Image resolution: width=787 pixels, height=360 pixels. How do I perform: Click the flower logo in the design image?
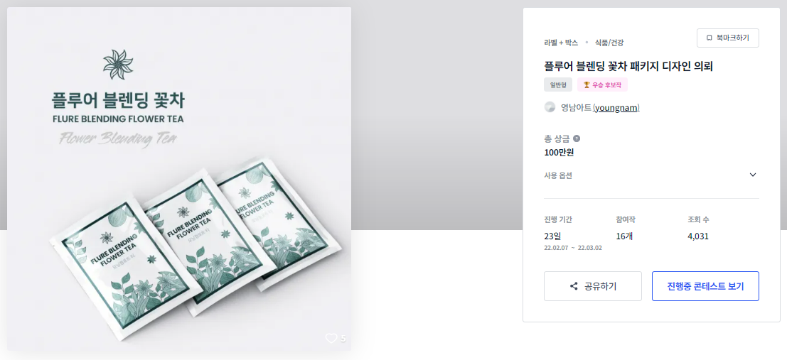[x=119, y=64]
